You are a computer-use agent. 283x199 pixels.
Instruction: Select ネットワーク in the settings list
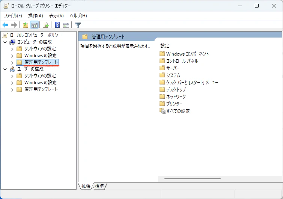[176, 96]
